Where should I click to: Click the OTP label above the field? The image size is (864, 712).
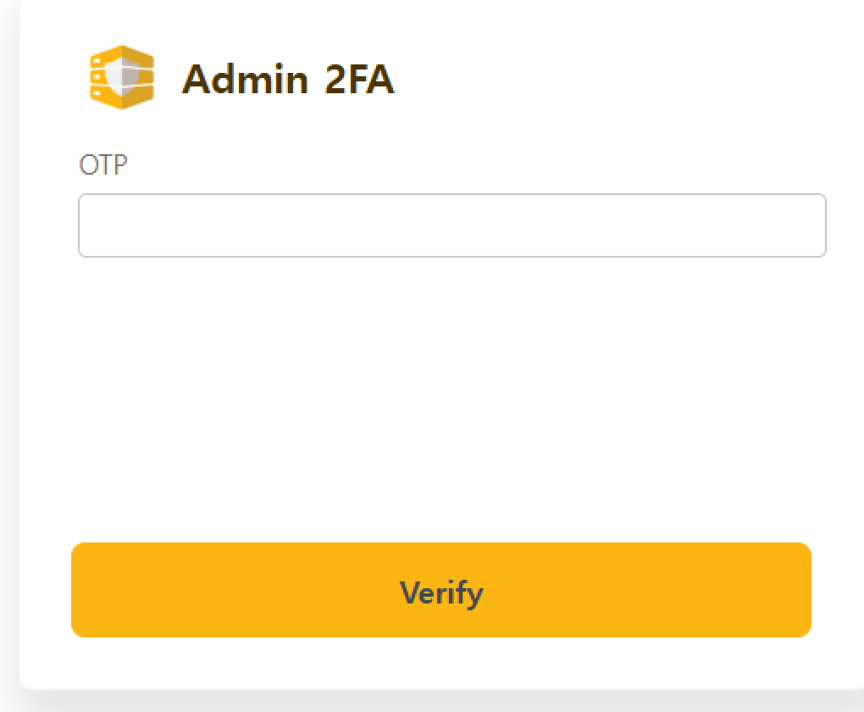(x=102, y=164)
